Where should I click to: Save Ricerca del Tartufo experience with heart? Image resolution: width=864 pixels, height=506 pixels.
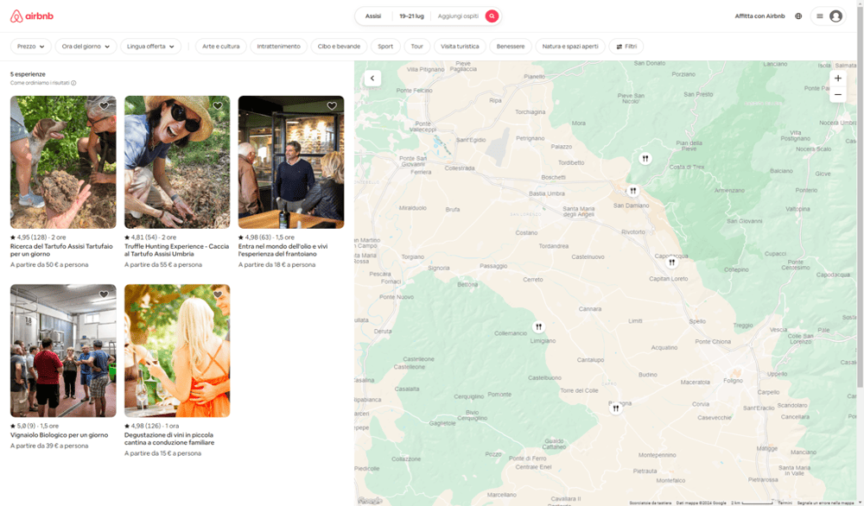pos(104,106)
